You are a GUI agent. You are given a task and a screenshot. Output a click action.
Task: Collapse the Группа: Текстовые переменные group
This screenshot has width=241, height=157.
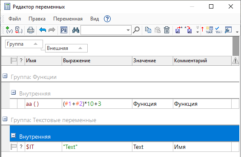[x=5, y=119]
